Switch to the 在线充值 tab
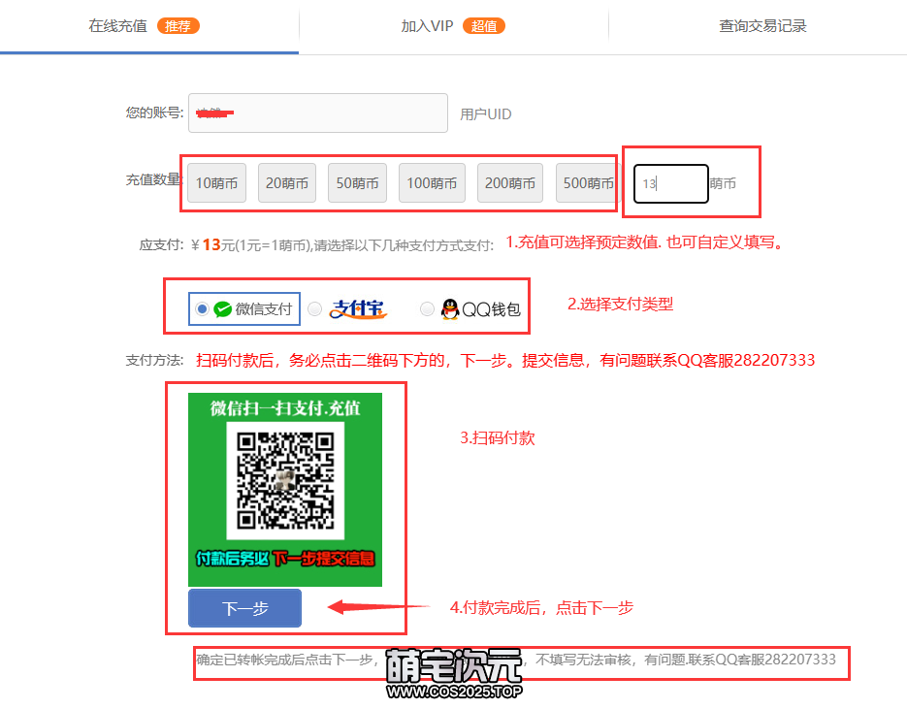This screenshot has width=907, height=709. coord(118,26)
